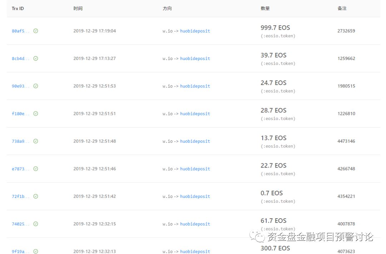Click green confirmed check icon beside f180e

pos(36,114)
